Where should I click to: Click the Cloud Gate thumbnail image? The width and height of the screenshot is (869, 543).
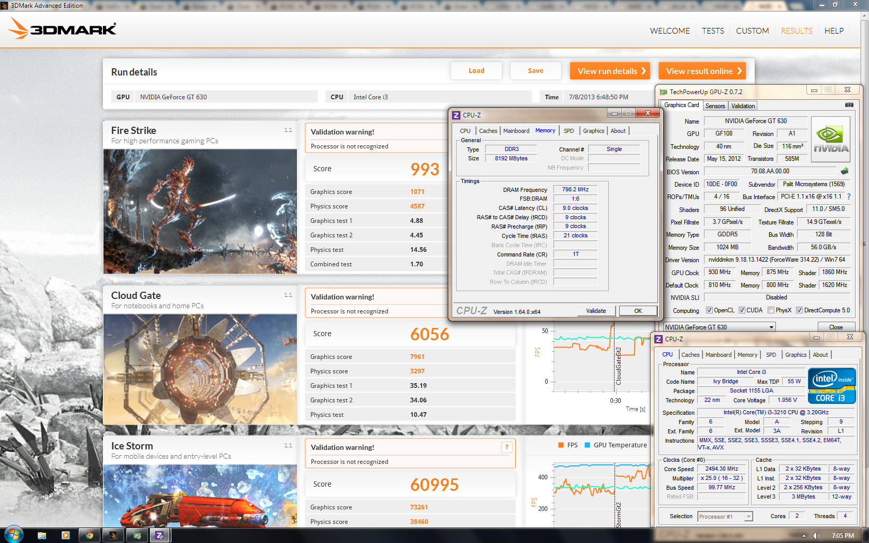[200, 369]
